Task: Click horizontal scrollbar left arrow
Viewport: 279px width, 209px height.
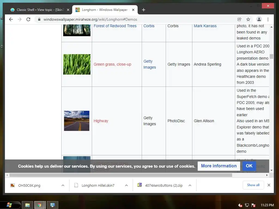Action: [7, 175]
